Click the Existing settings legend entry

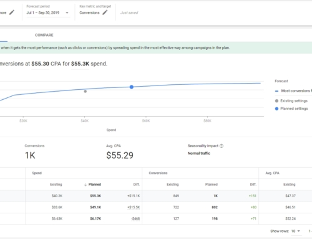291,101
